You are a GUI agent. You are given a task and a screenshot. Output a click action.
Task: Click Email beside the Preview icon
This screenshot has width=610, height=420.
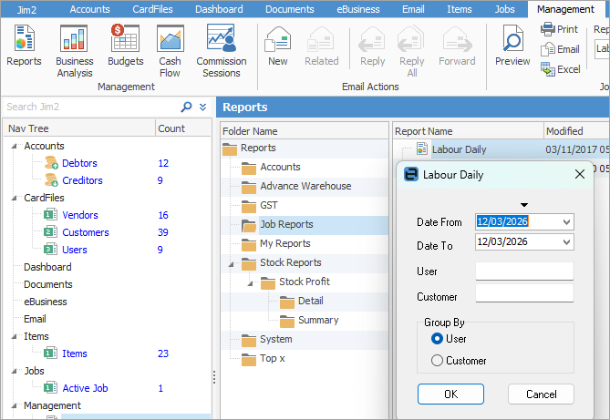click(560, 49)
